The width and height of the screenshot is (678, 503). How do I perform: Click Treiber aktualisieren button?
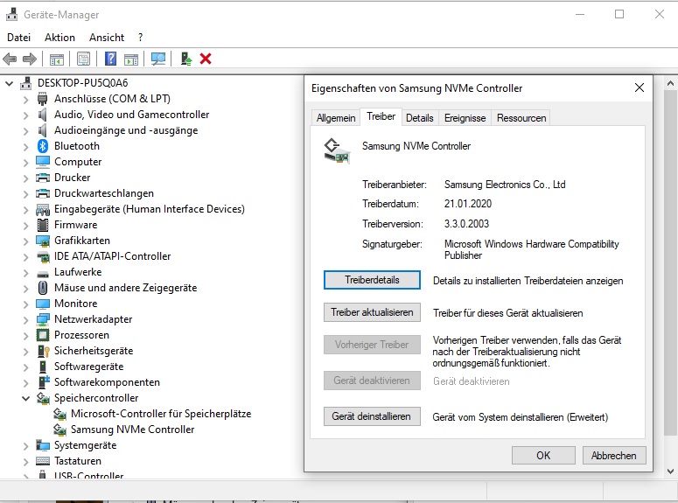(372, 312)
